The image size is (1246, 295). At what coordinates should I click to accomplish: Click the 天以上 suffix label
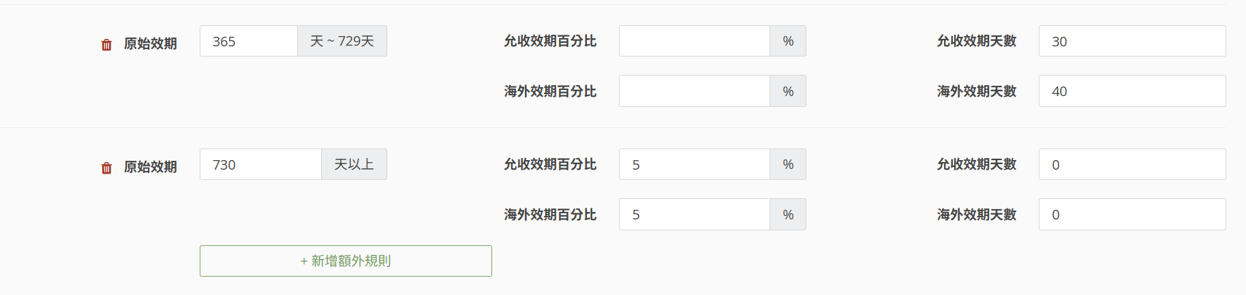(354, 165)
